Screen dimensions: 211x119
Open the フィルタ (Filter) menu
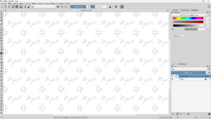point(40,4)
